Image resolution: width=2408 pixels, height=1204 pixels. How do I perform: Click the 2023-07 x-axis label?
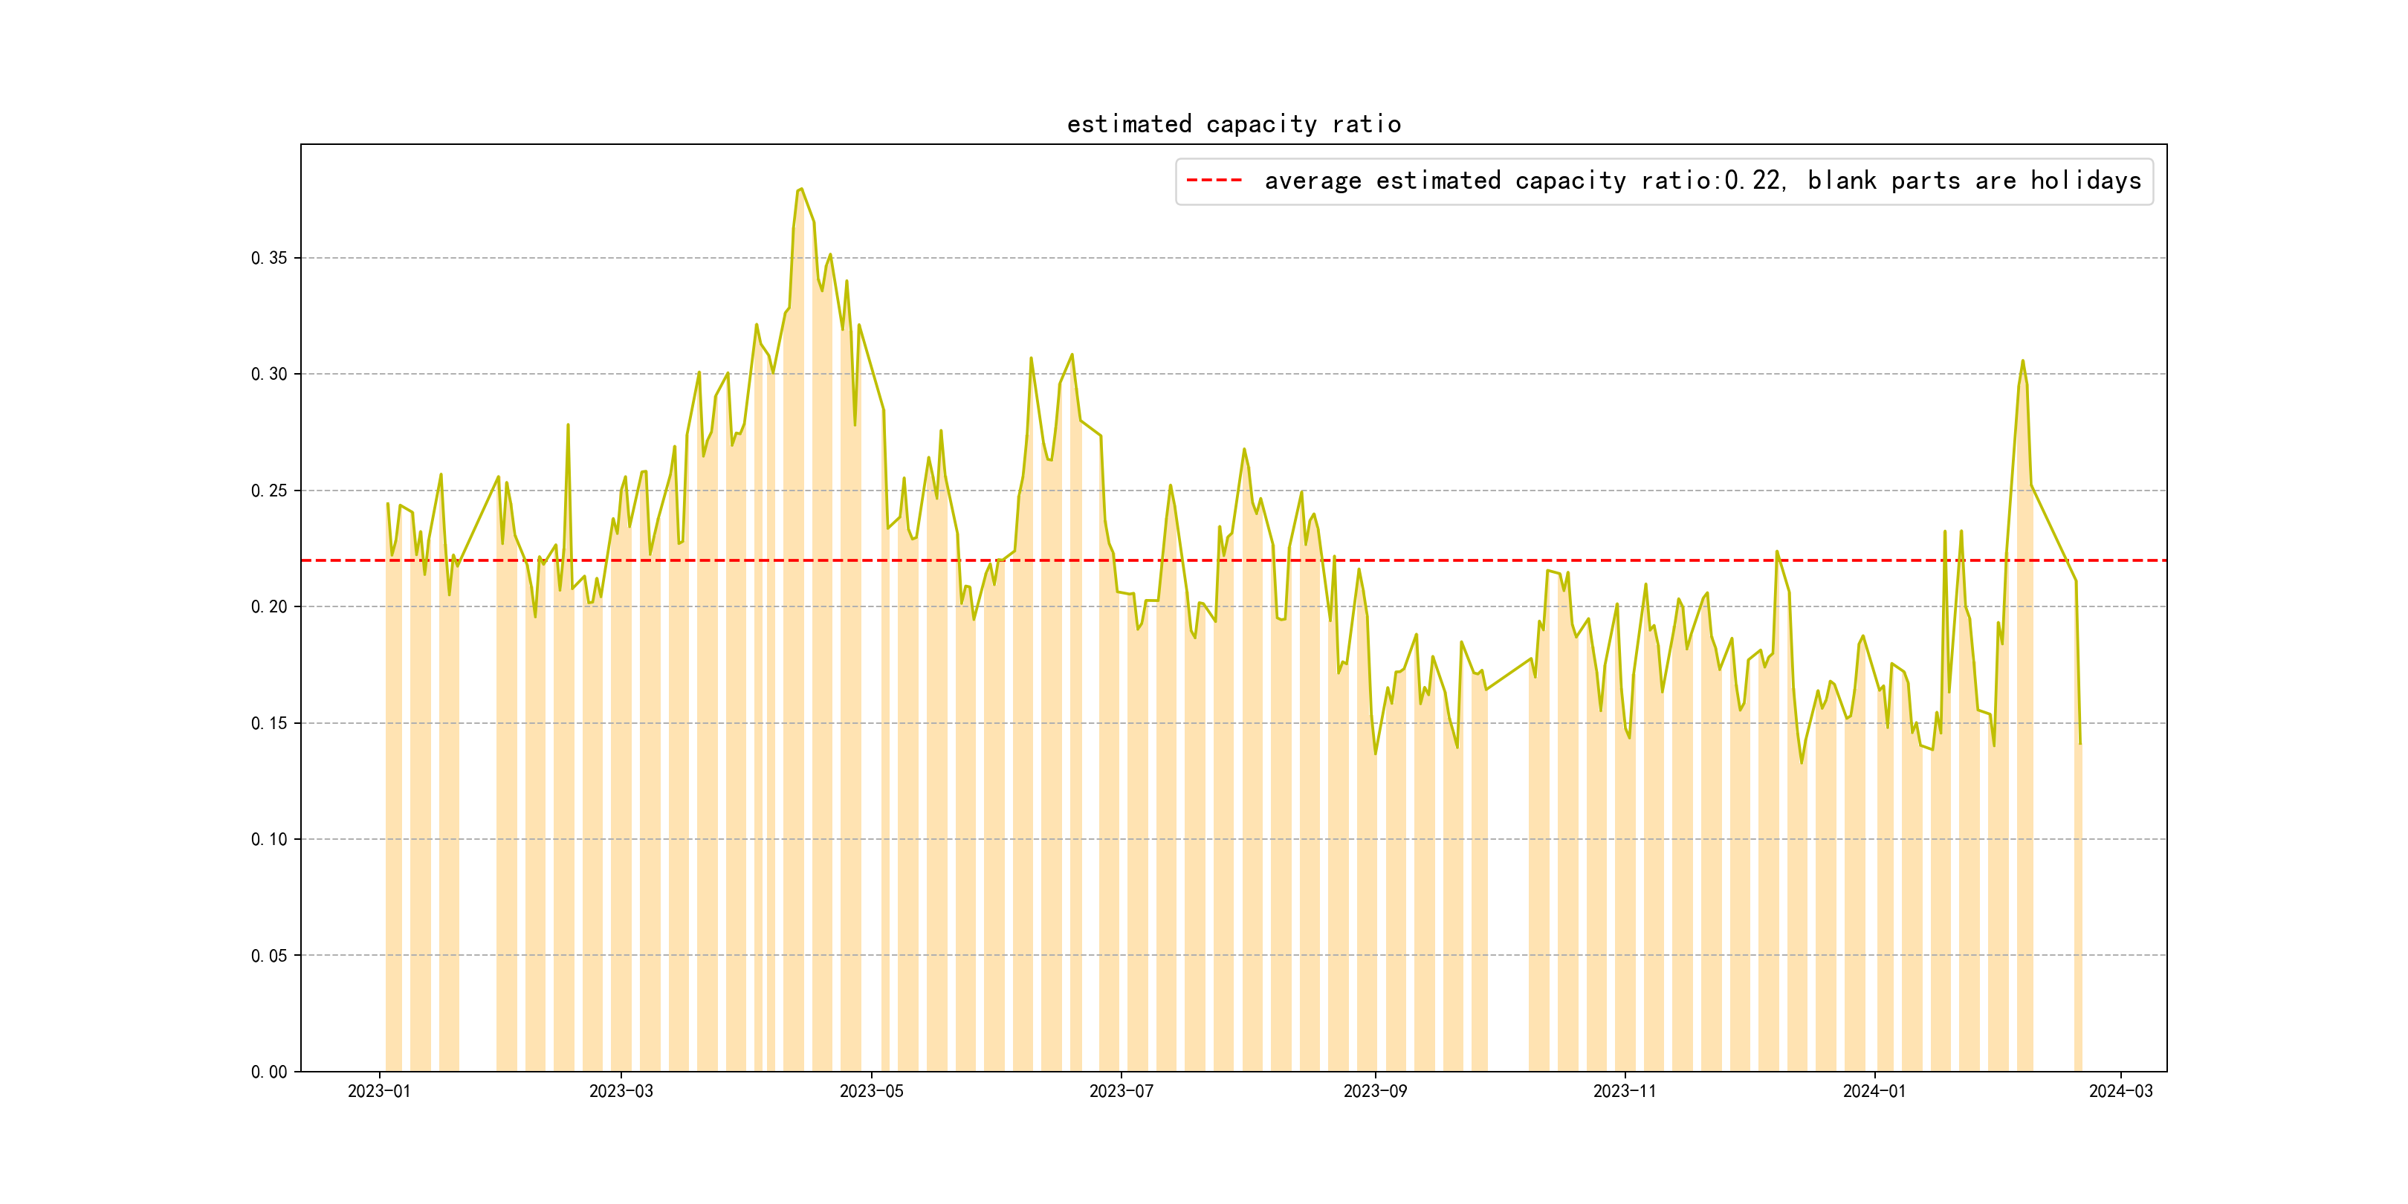(x=1121, y=1091)
